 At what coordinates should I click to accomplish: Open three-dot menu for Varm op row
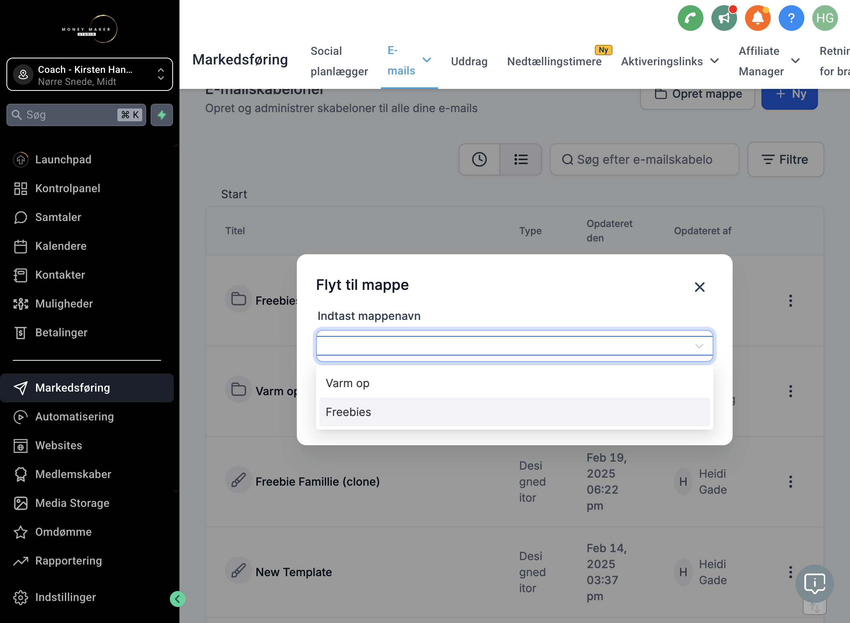pyautogui.click(x=790, y=391)
